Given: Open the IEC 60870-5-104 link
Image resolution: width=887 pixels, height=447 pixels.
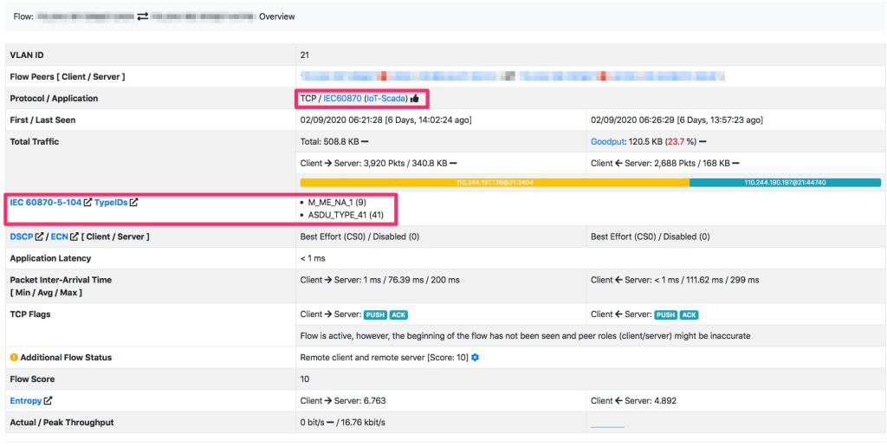Looking at the screenshot, I should tap(45, 203).
